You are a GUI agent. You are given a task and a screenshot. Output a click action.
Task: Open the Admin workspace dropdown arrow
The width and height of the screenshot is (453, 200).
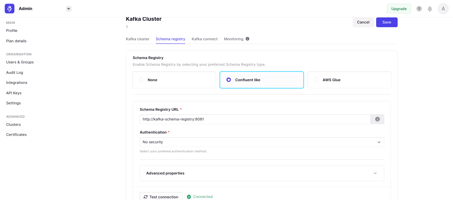[69, 9]
